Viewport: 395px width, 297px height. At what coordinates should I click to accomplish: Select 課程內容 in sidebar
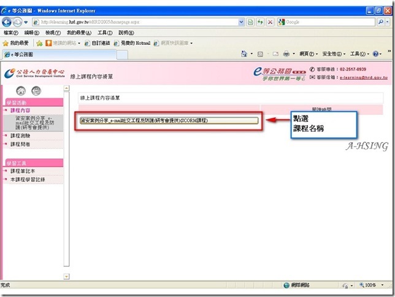coord(20,110)
